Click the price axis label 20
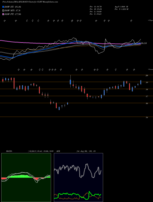The width and height of the screenshot is (153, 202). click(x=147, y=76)
